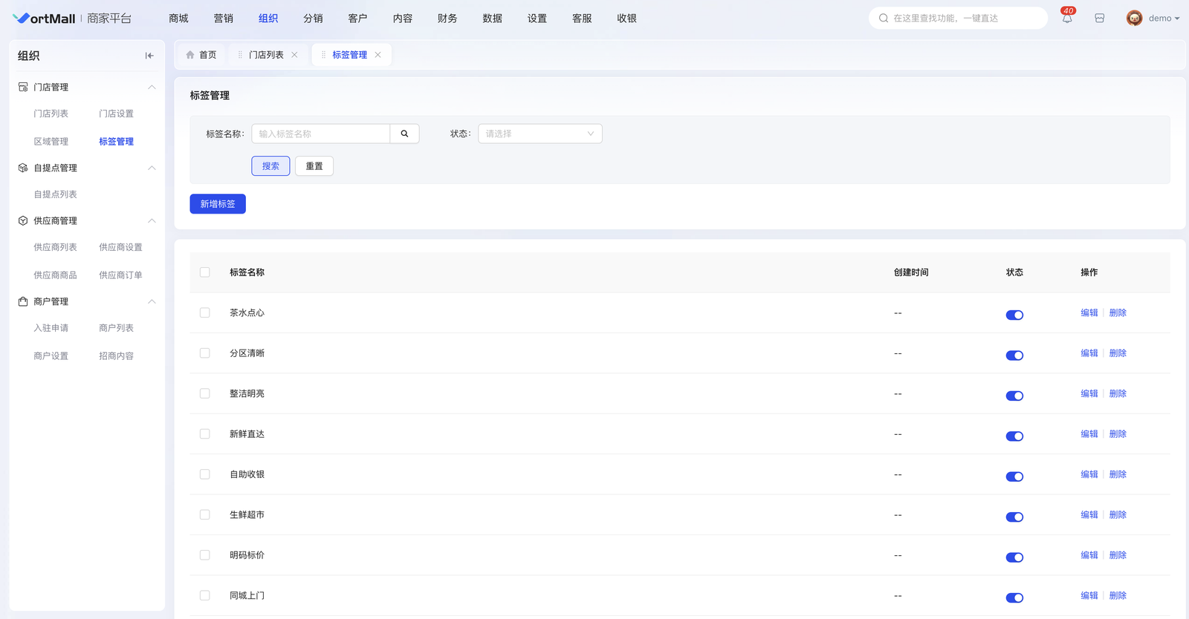Open the 收银 top menu
The width and height of the screenshot is (1189, 619).
pos(626,19)
